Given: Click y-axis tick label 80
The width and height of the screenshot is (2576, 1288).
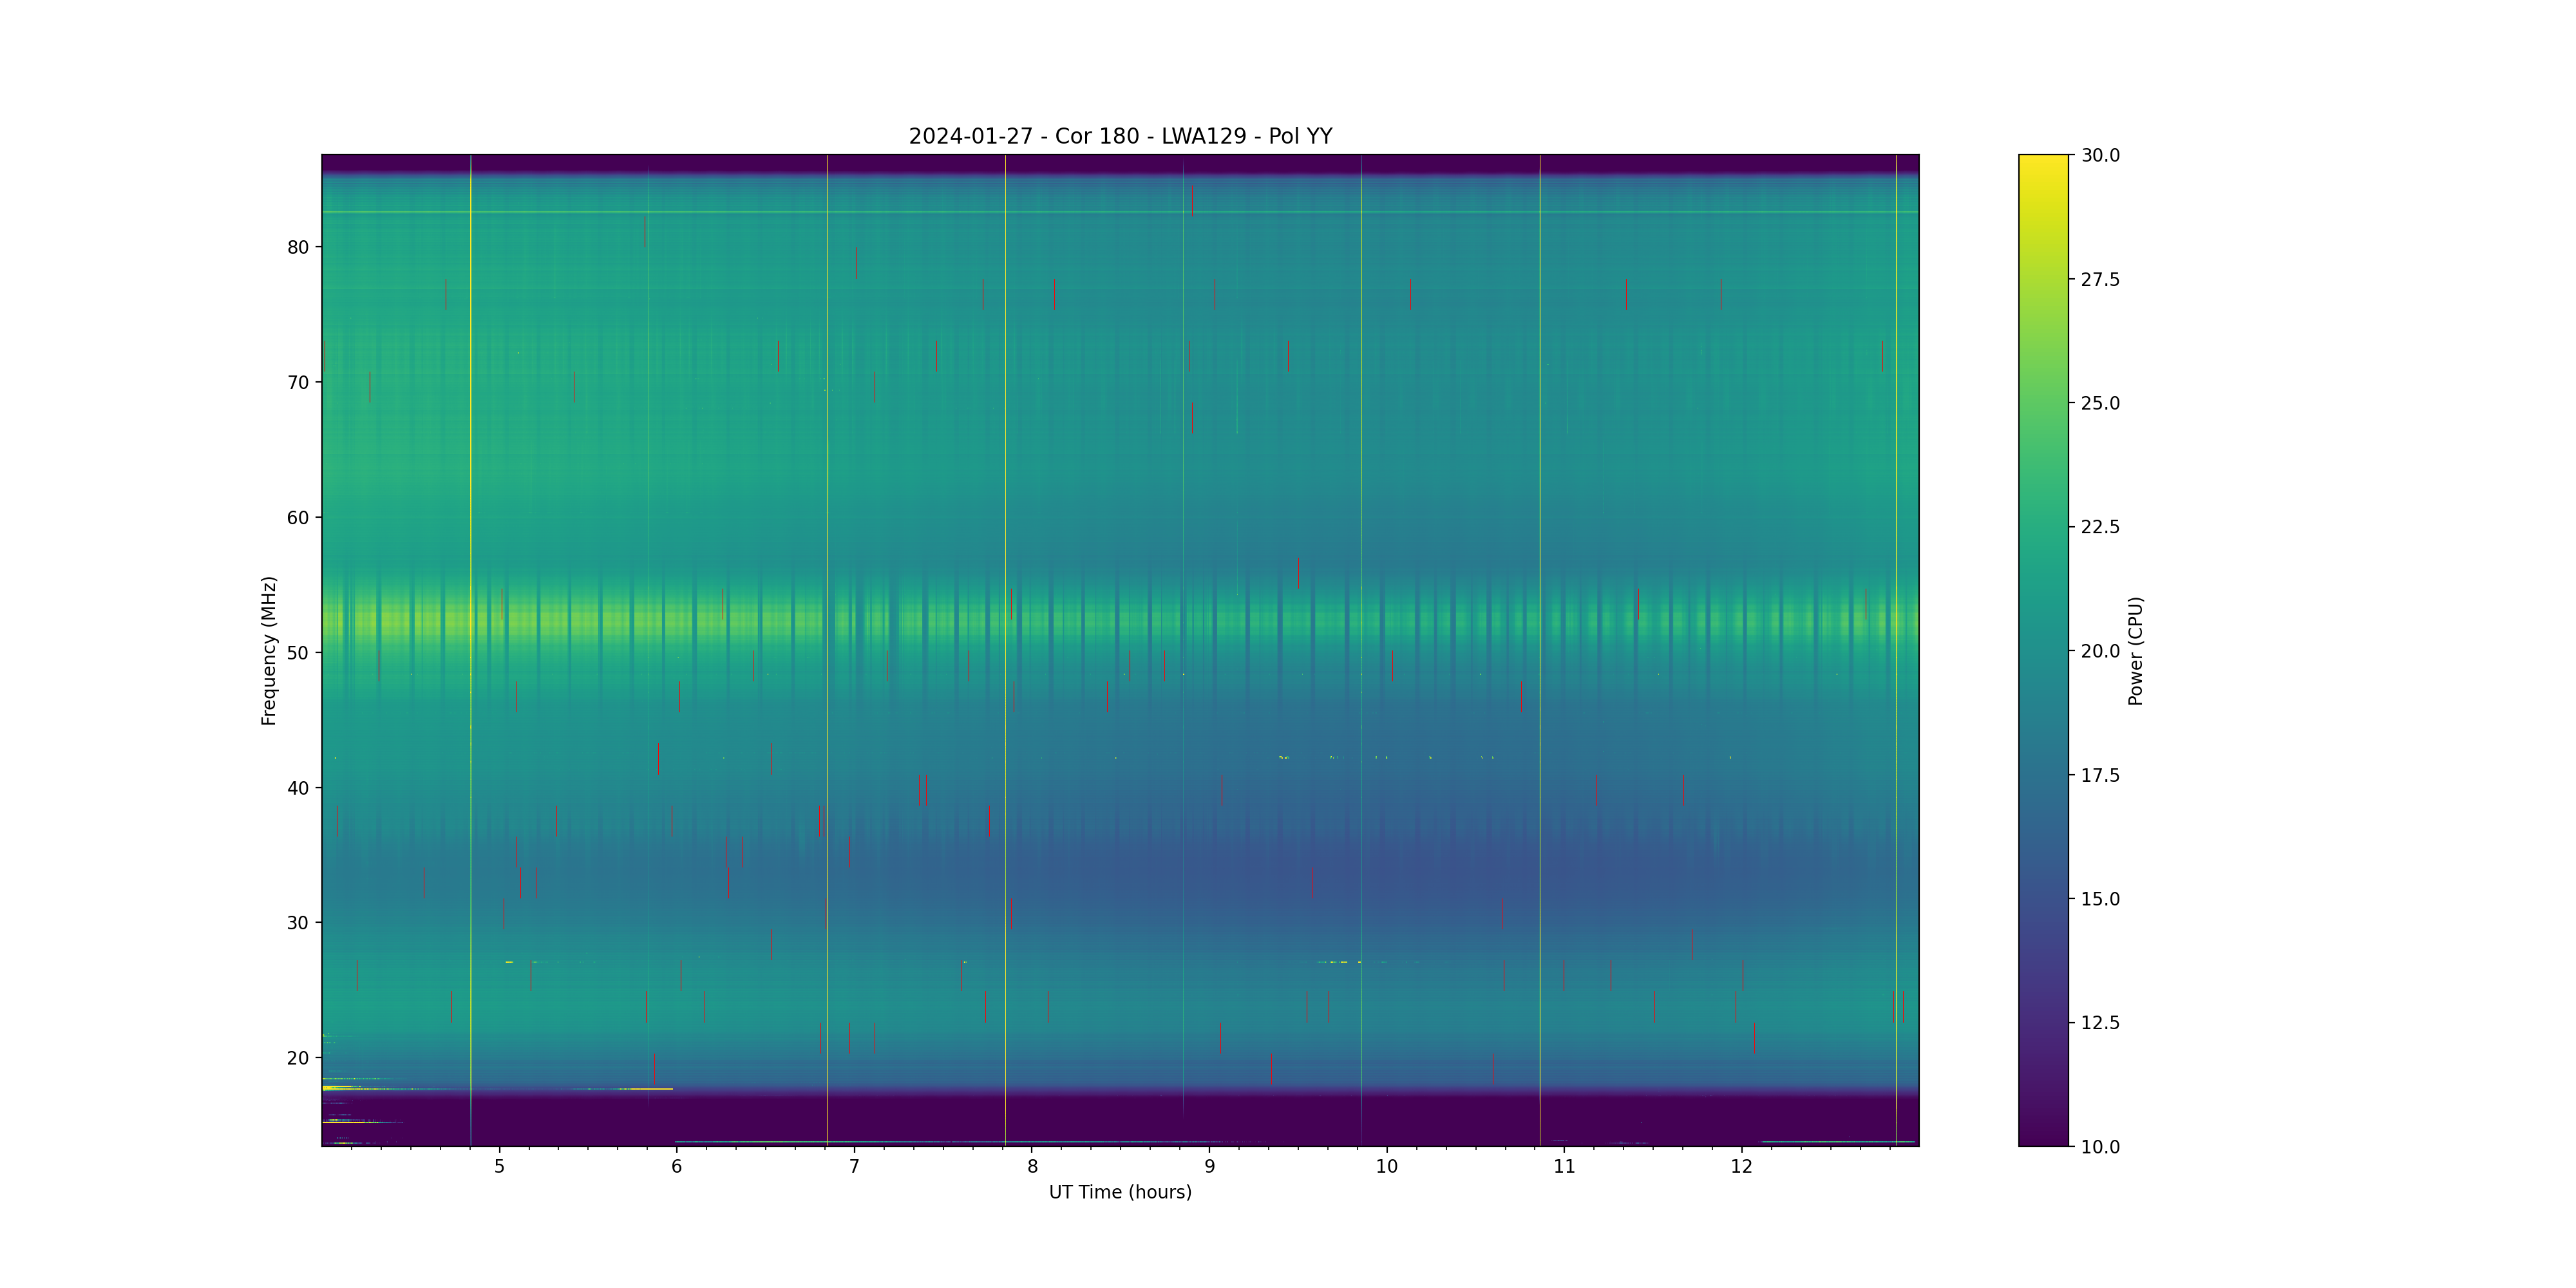Looking at the screenshot, I should [298, 247].
